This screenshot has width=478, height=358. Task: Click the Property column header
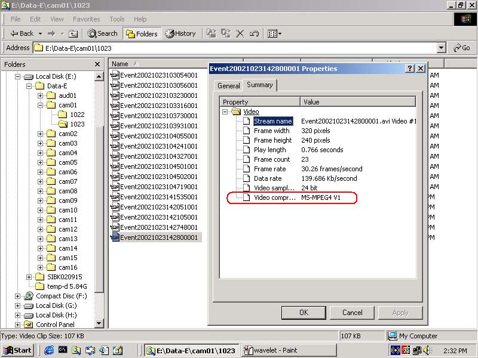tap(260, 102)
